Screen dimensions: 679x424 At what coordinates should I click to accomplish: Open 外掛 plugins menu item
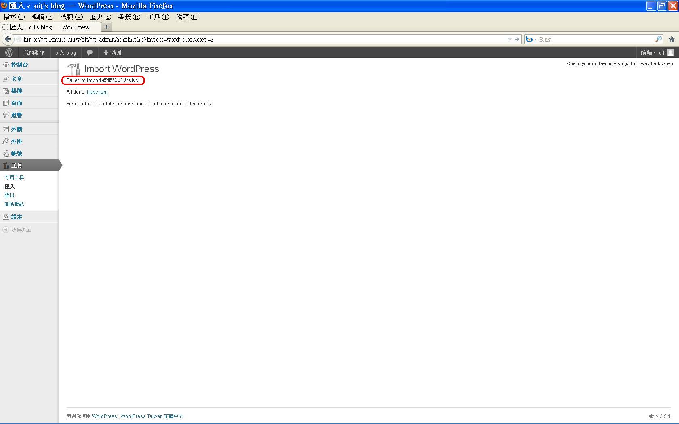pyautogui.click(x=17, y=141)
